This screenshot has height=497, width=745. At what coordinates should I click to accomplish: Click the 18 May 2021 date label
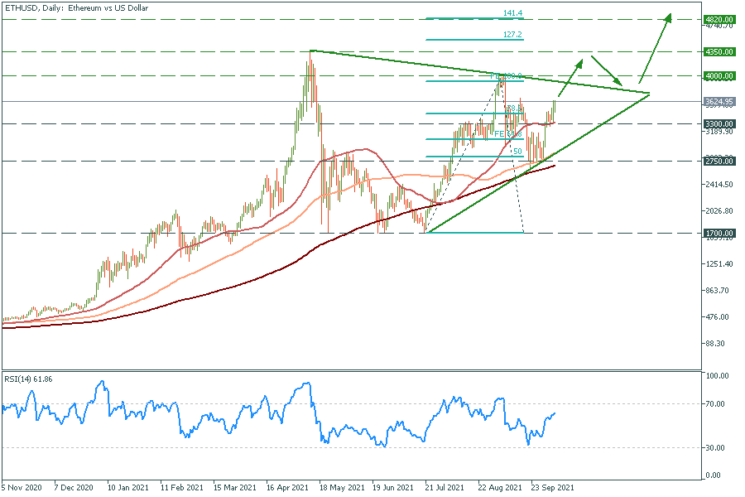(341, 488)
